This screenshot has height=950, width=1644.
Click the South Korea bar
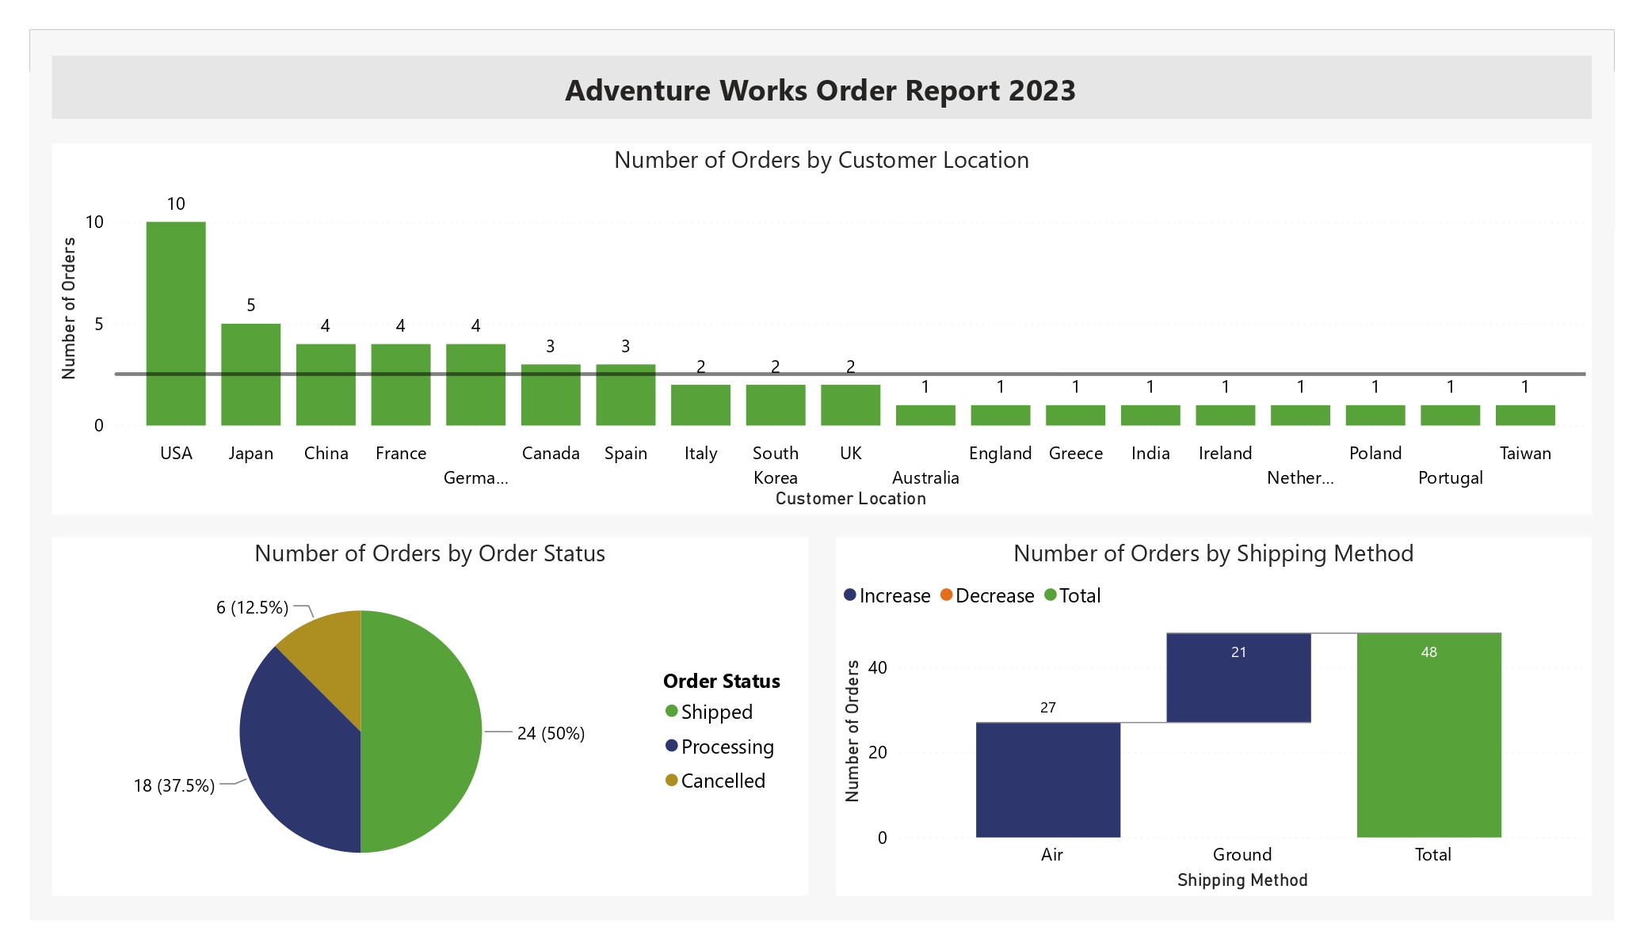[x=776, y=405]
